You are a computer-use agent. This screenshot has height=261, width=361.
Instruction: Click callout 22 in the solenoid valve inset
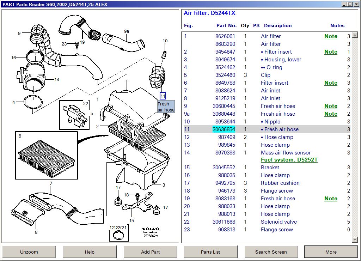(x=86, y=103)
